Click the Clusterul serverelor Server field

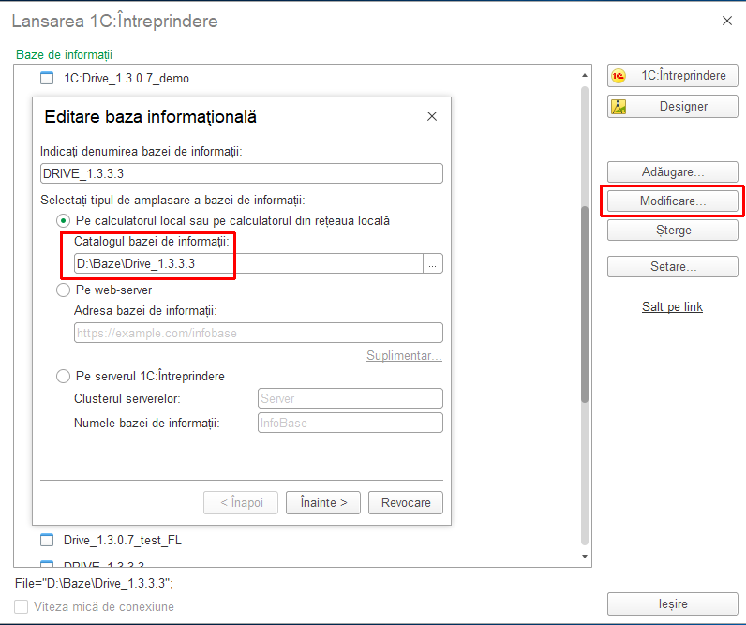pos(351,398)
